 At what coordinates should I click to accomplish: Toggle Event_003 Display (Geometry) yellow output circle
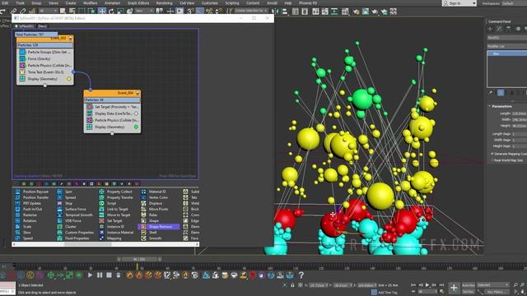point(69,79)
